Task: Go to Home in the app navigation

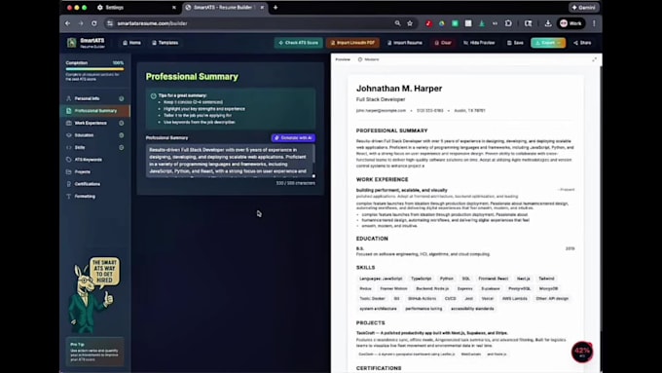Action: coord(131,43)
